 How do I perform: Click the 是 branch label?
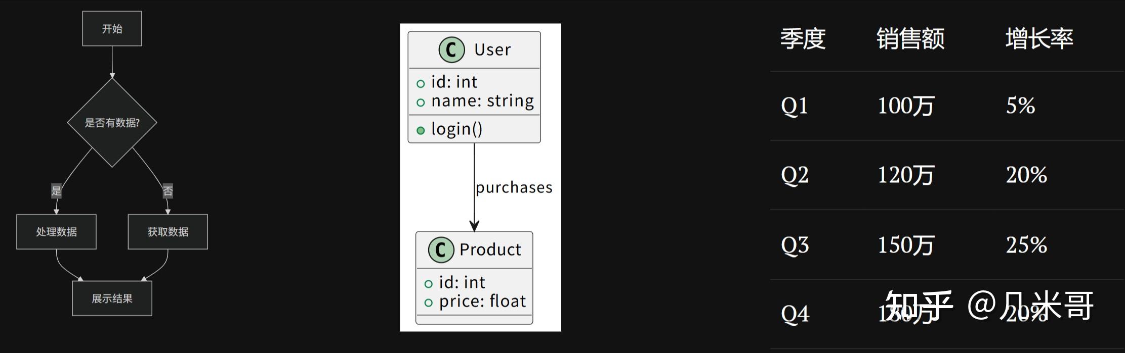pyautogui.click(x=56, y=191)
